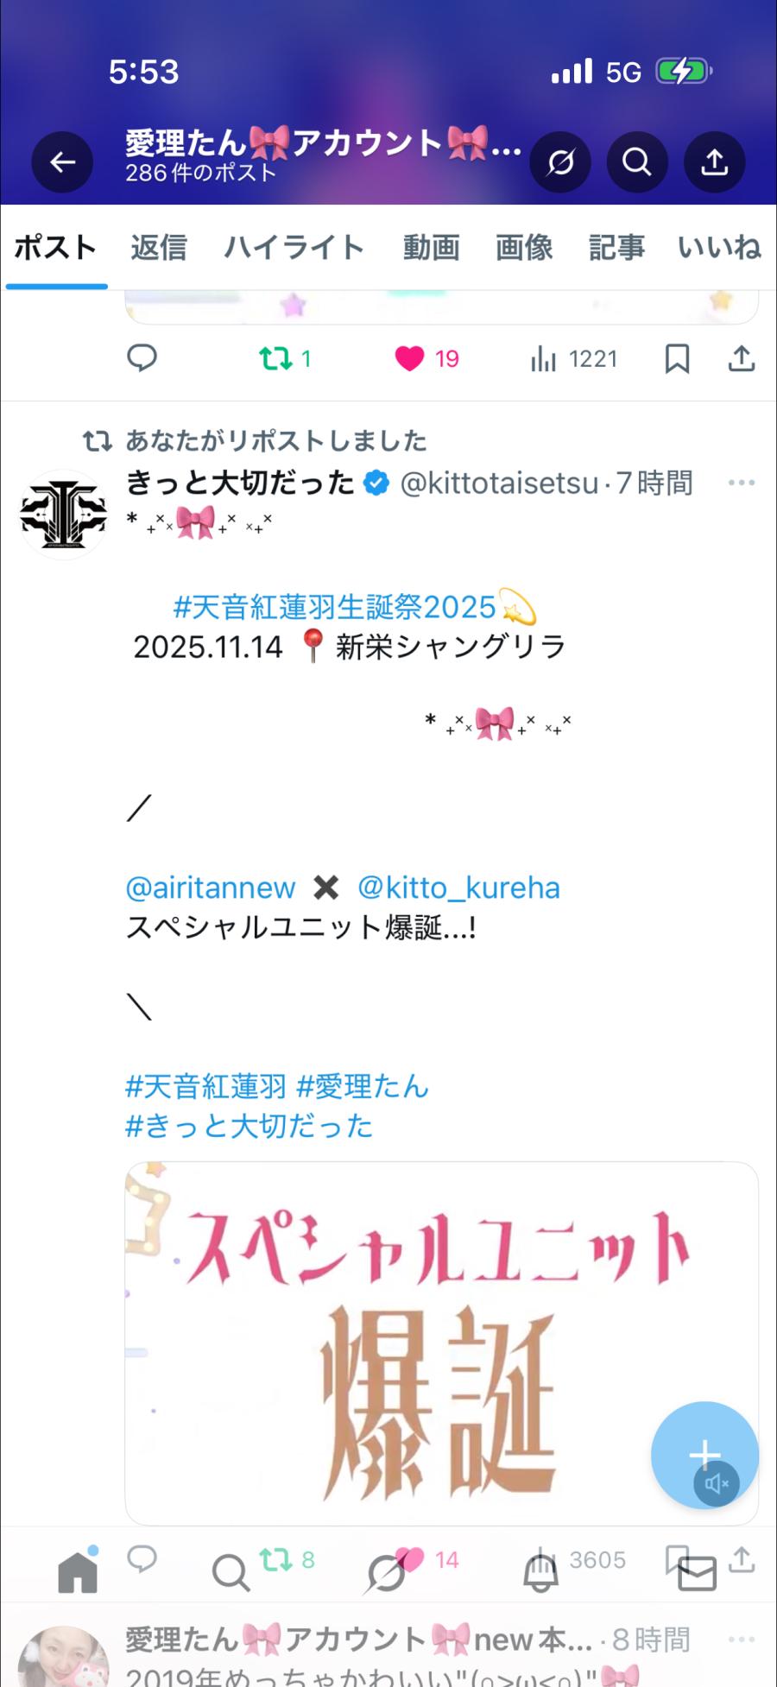The width and height of the screenshot is (777, 1687).
Task: Open the Home tab in bottom bar
Action: [x=78, y=1571]
